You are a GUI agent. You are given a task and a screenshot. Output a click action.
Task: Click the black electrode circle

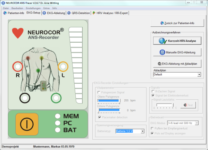pyautogui.click(x=25, y=98)
